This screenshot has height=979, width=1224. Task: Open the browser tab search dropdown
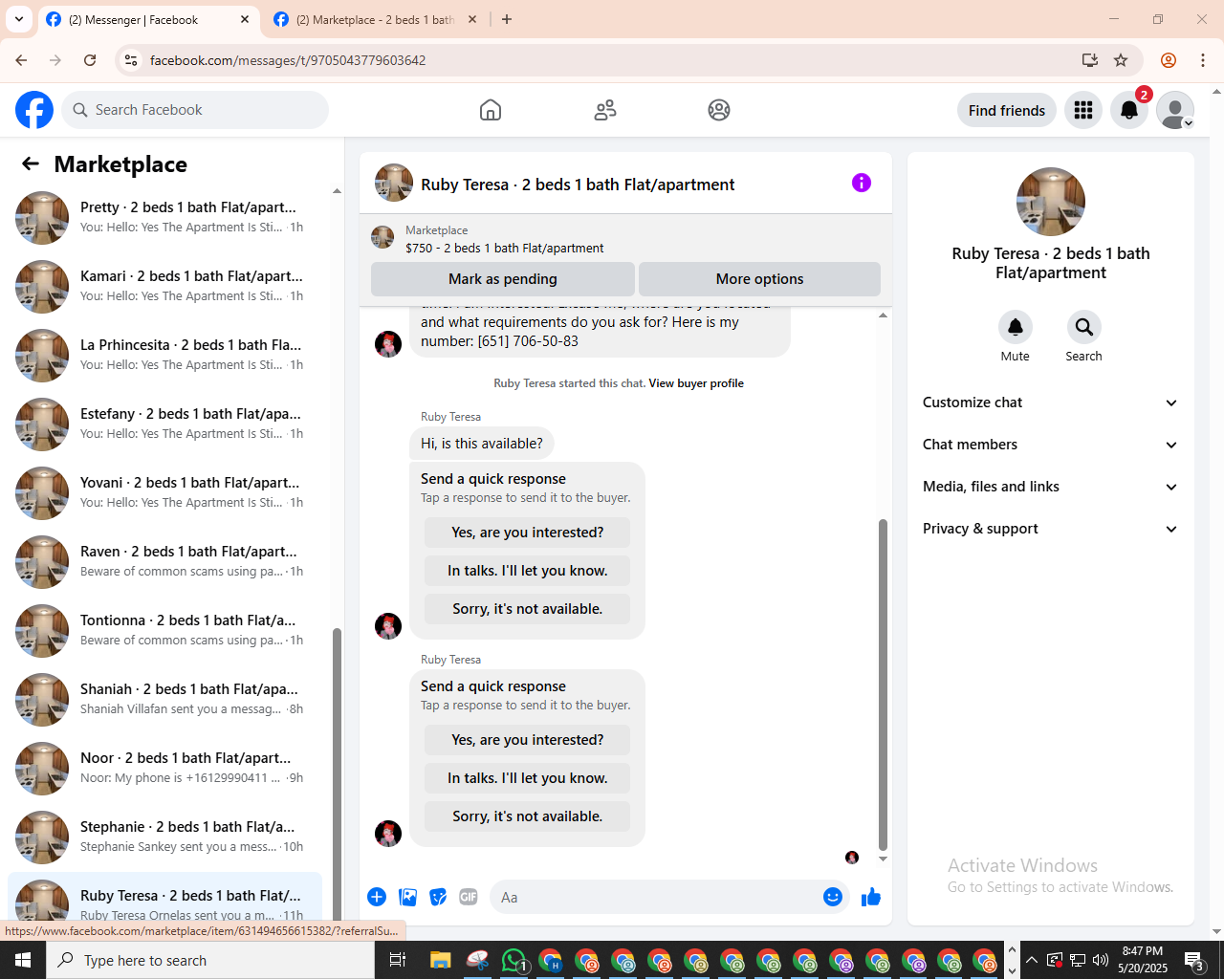click(x=19, y=19)
